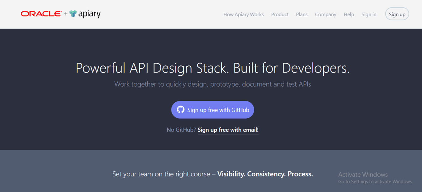422x192 pixels.
Task: Click the Powerful API Design Stack headline
Action: [213, 68]
